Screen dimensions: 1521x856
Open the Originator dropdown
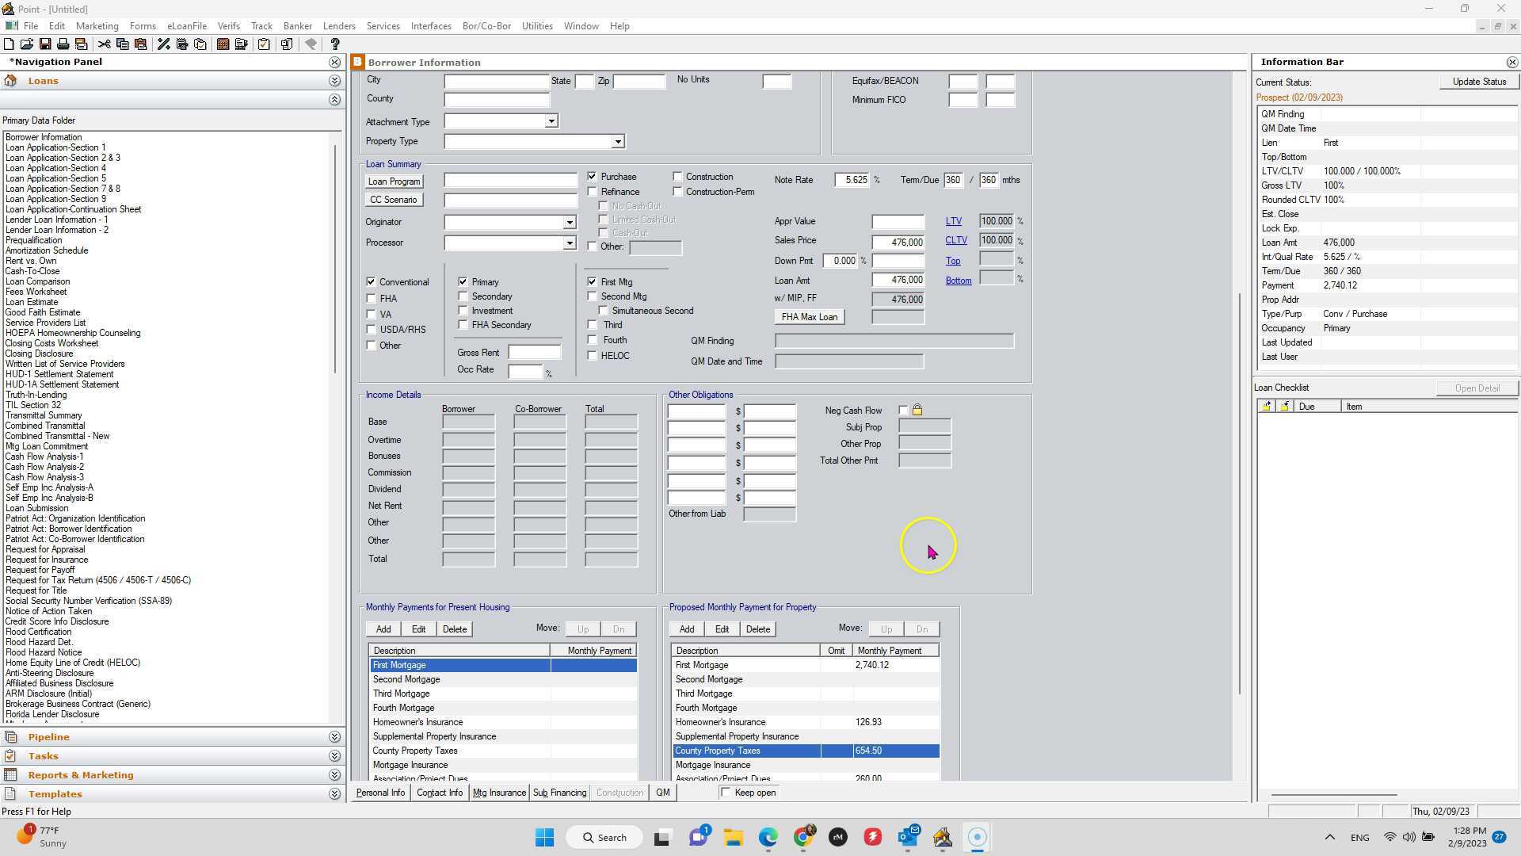pyautogui.click(x=569, y=223)
